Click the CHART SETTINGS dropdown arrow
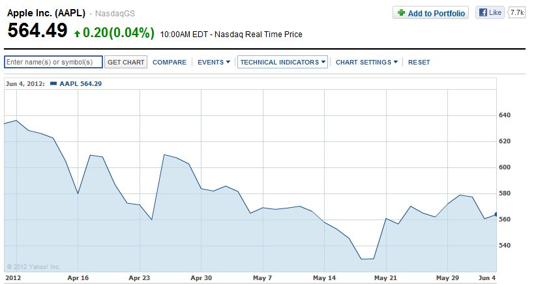Screen dimensions: 536x284 tap(396, 62)
